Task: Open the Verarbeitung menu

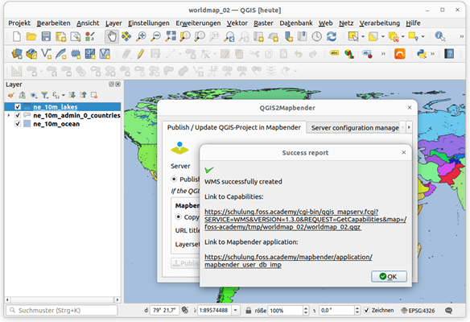Action: coord(380,23)
